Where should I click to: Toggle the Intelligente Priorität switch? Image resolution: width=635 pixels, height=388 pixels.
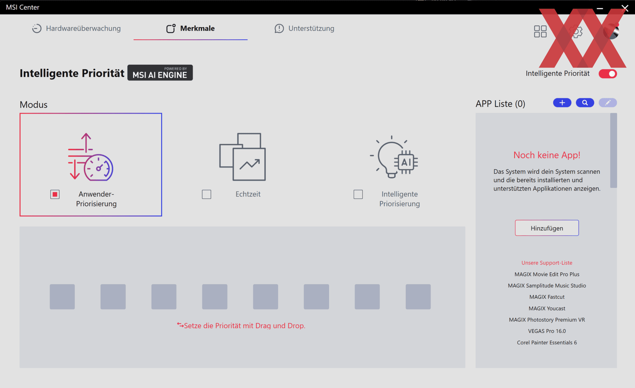coord(608,74)
